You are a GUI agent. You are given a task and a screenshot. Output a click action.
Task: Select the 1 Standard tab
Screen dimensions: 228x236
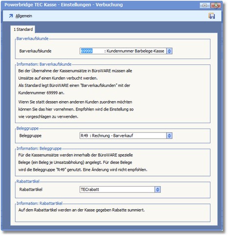(x=23, y=29)
